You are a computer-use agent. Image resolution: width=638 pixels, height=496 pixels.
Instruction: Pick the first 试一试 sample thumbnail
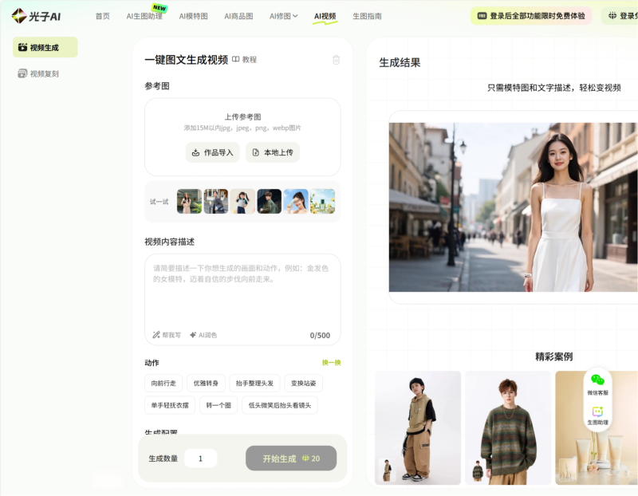point(189,201)
